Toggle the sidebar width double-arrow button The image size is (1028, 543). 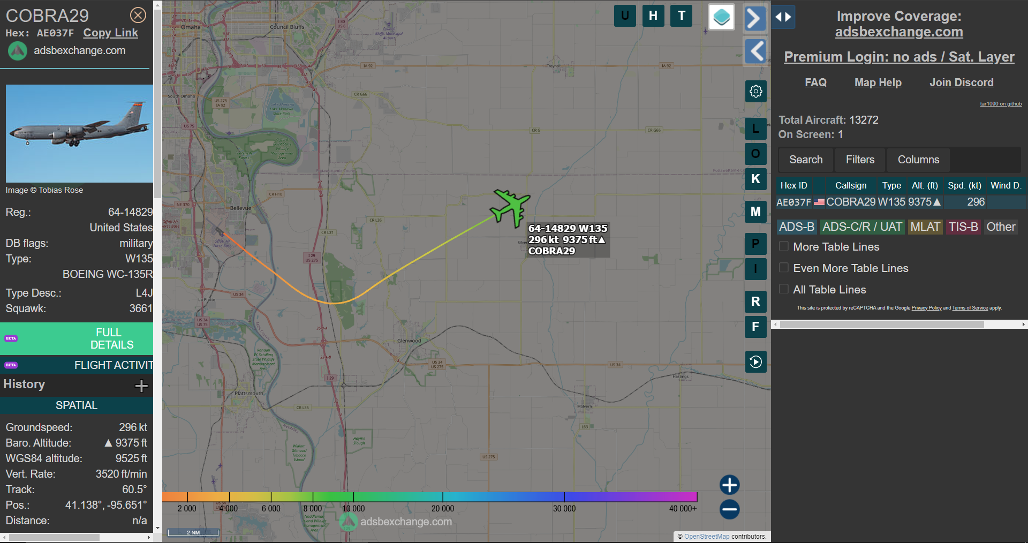pyautogui.click(x=783, y=17)
